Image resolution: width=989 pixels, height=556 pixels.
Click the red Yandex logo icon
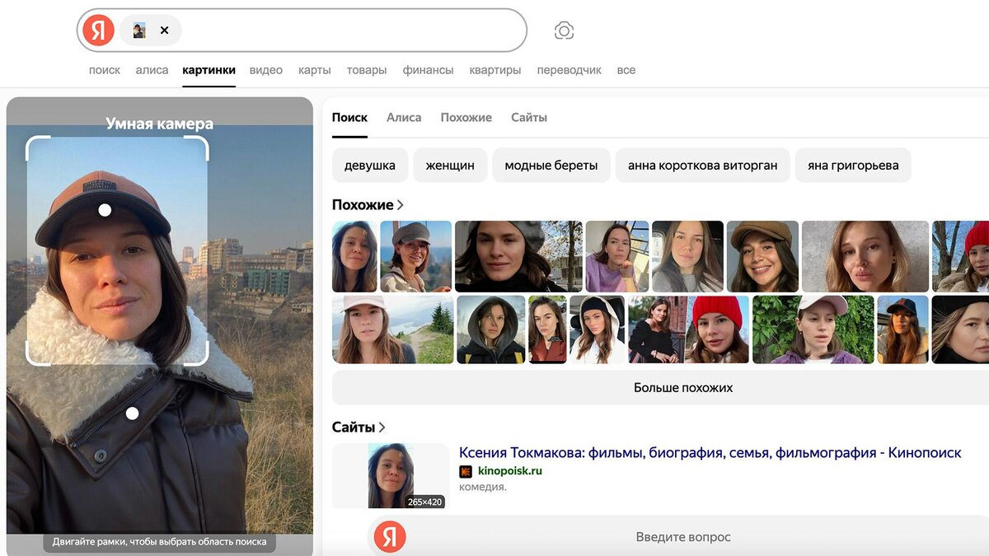click(x=98, y=30)
